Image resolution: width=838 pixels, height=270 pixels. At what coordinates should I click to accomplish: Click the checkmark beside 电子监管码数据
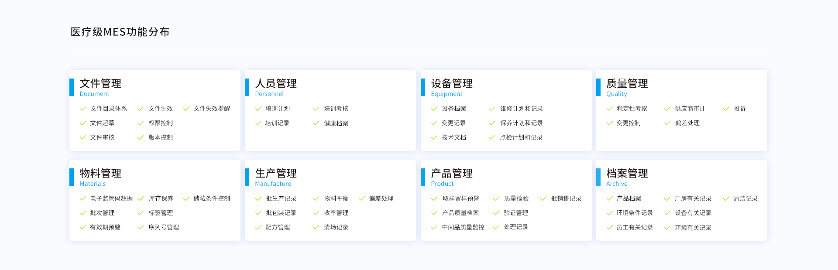83,198
